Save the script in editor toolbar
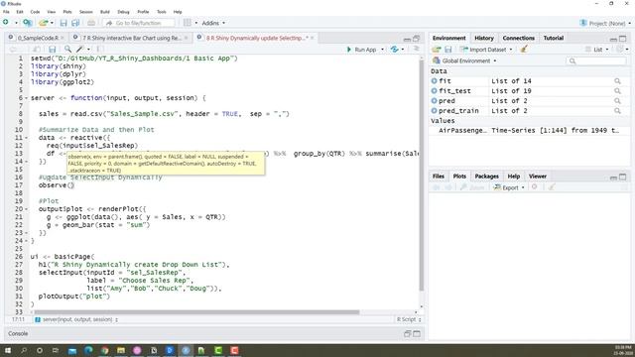The image size is (635, 357). [53, 50]
